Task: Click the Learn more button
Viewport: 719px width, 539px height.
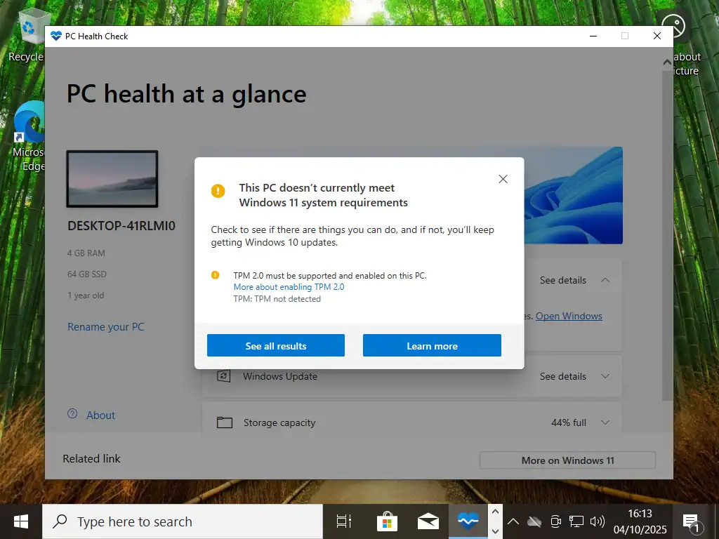Action: (x=432, y=345)
